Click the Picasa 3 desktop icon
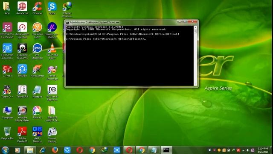 (x=37, y=113)
